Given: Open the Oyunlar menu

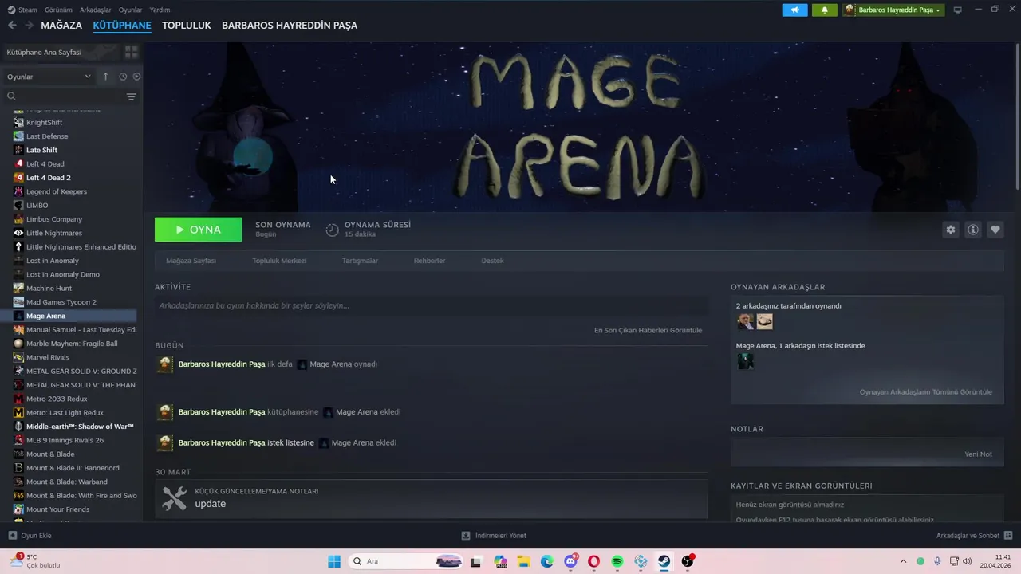Looking at the screenshot, I should pyautogui.click(x=130, y=10).
